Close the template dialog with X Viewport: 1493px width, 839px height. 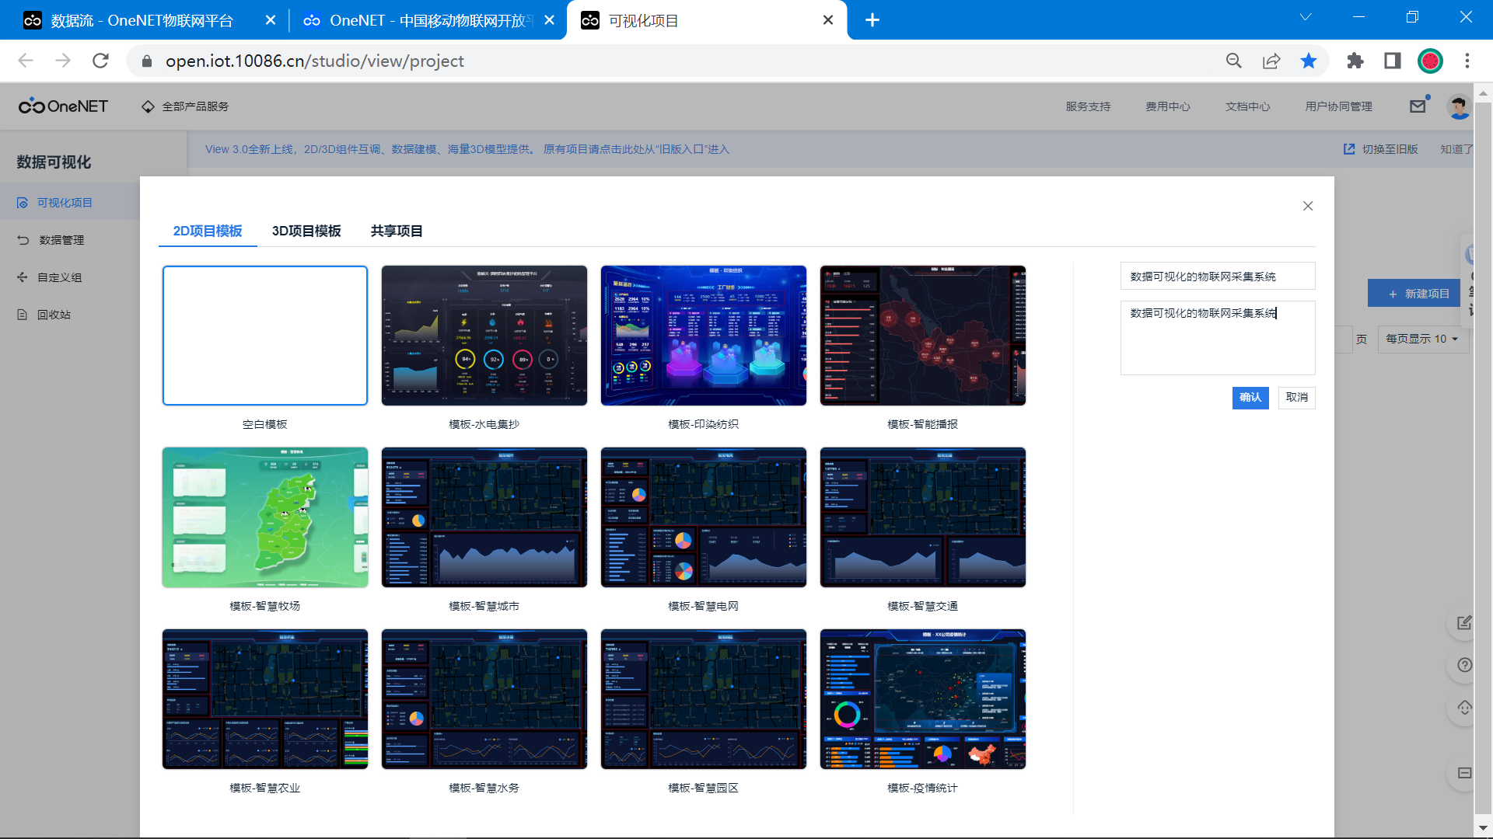1308,206
